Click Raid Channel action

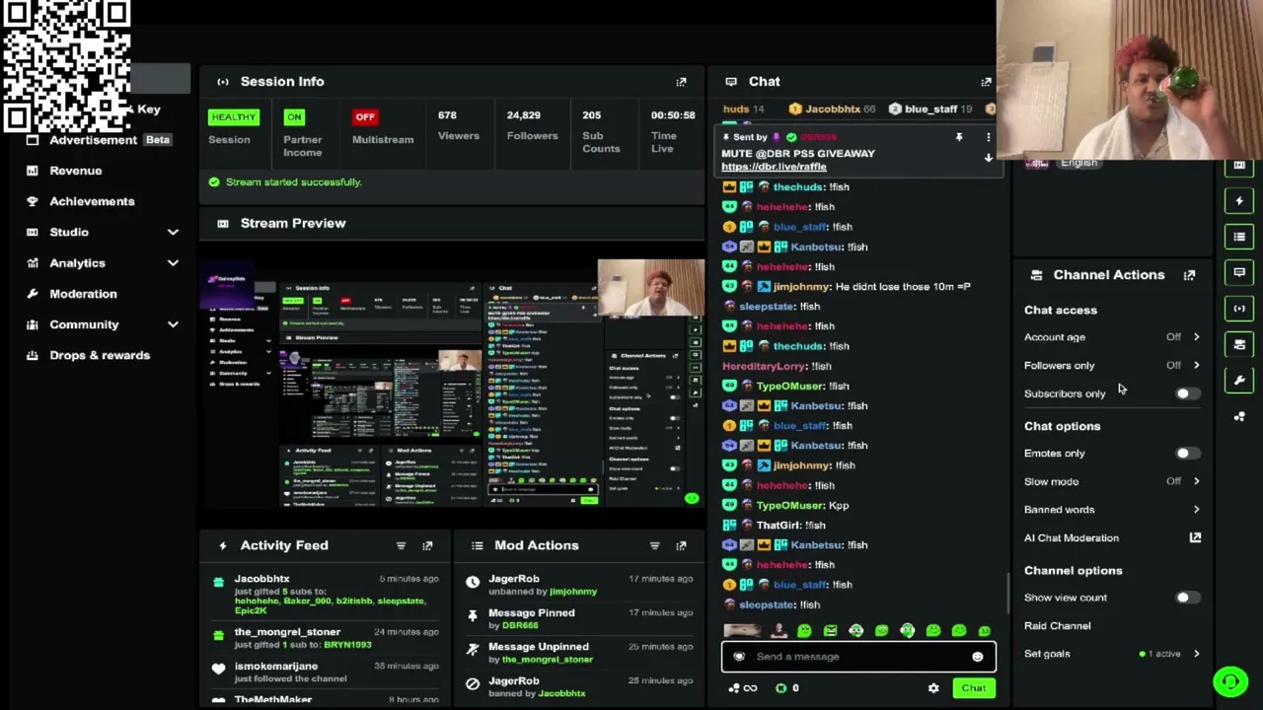click(x=1057, y=626)
